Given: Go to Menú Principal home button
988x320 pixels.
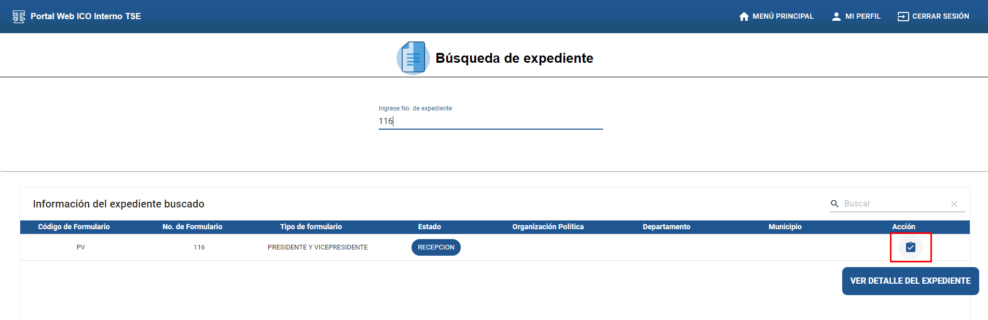Looking at the screenshot, I should 776,17.
